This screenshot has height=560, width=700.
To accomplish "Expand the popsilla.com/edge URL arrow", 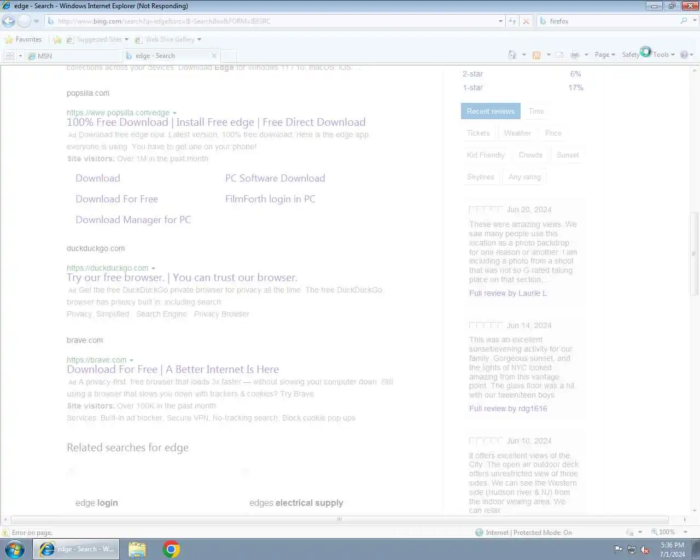I will (x=174, y=113).
